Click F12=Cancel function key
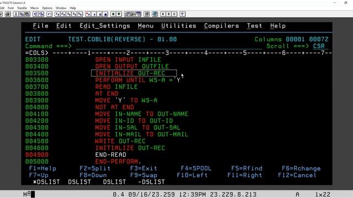 tap(297, 175)
